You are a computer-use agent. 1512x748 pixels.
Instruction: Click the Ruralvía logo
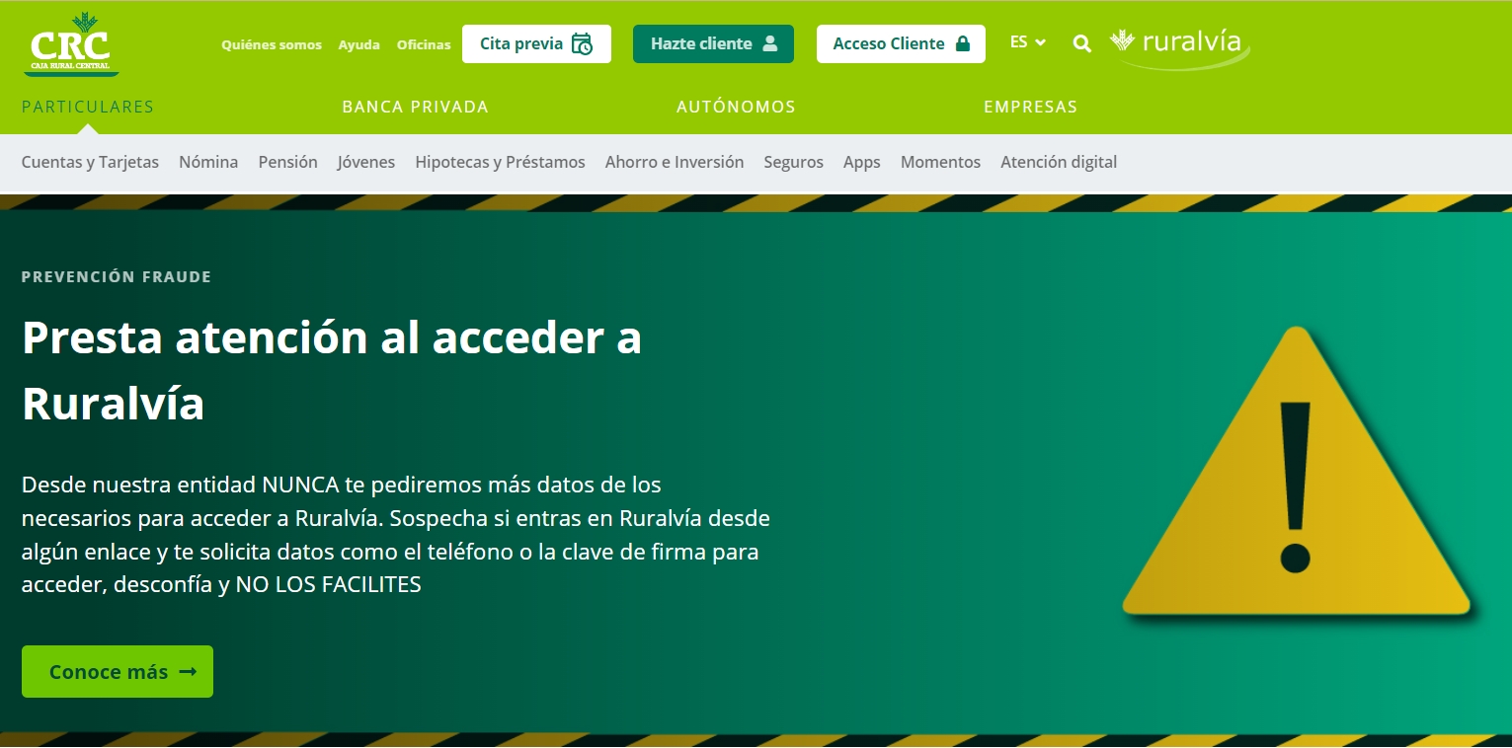point(1179,46)
